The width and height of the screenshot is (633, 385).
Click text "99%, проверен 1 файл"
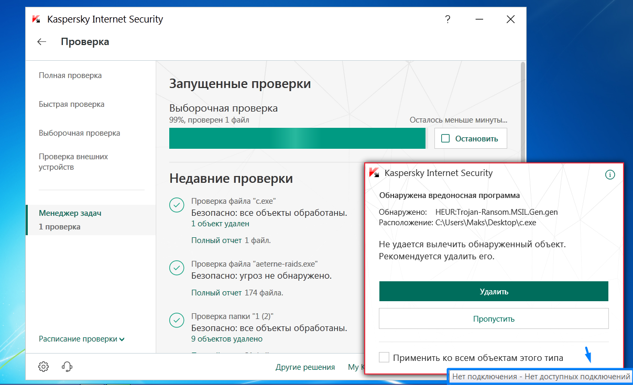209,120
